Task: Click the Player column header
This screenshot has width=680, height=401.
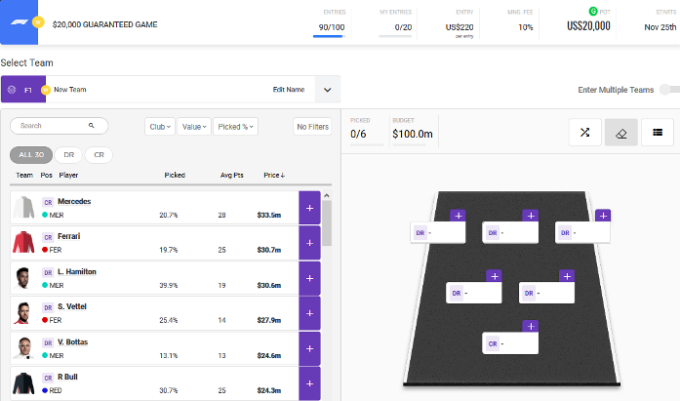Action: [68, 176]
